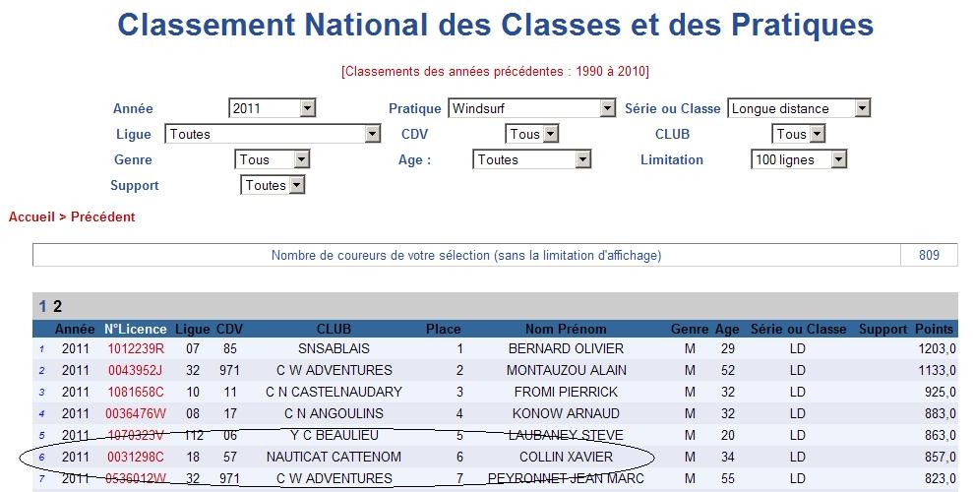Open the Série ou Classe dropdown
The image size is (973, 492).
(x=799, y=108)
